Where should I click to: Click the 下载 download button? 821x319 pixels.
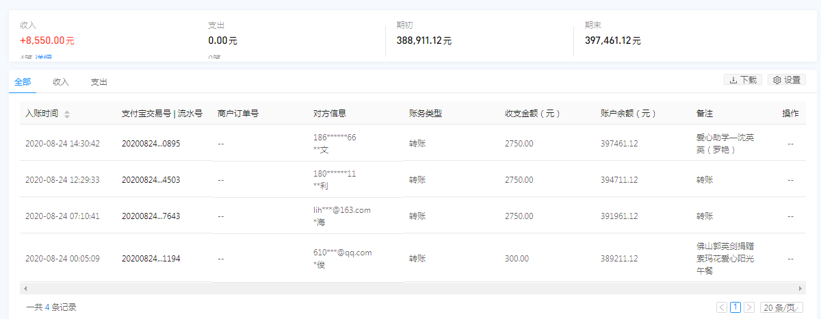click(x=743, y=80)
